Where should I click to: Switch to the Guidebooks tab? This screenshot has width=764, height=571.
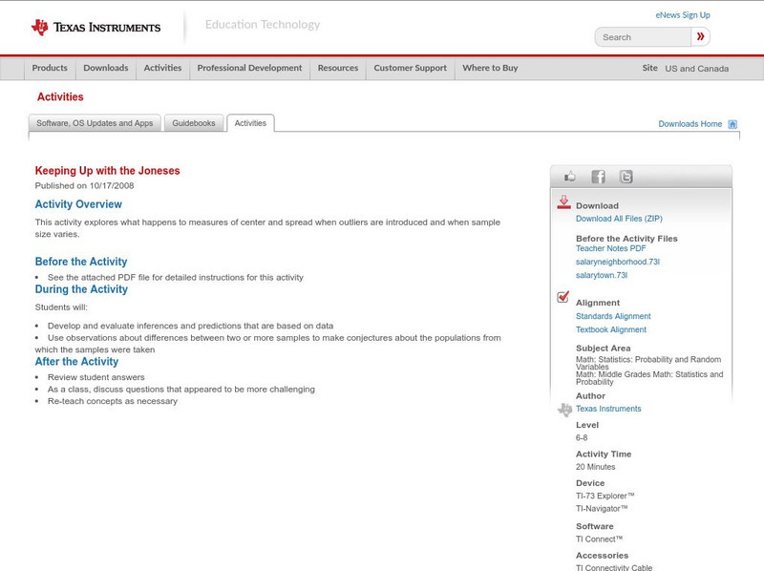tap(194, 123)
